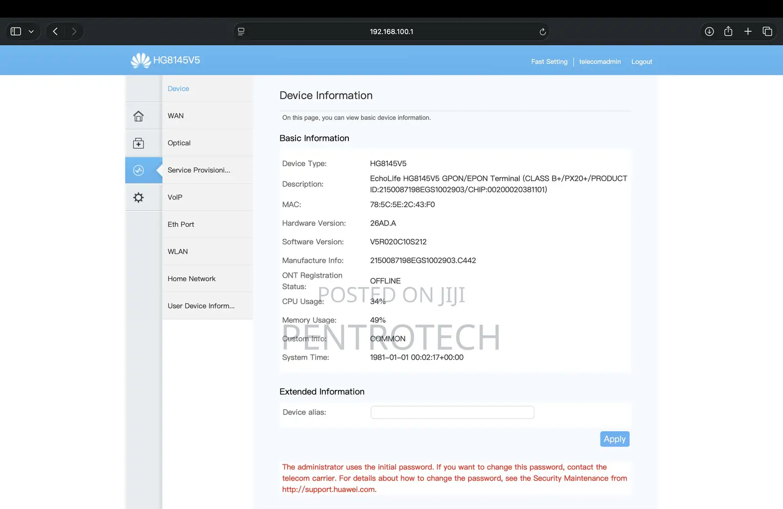This screenshot has width=783, height=509.
Task: Go forward to the next page
Action: point(74,31)
